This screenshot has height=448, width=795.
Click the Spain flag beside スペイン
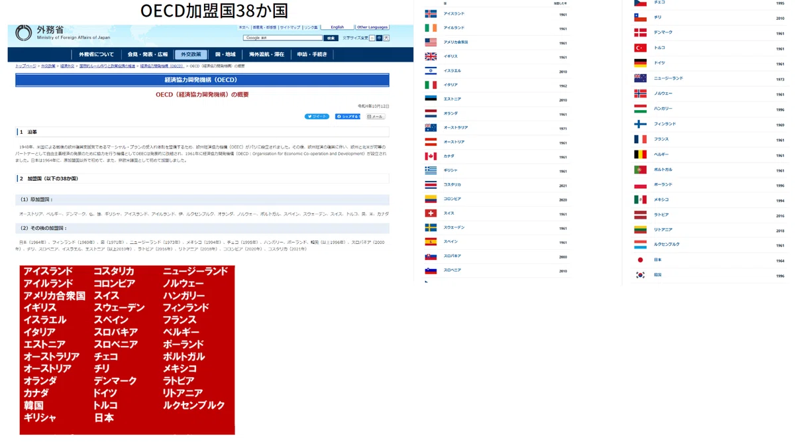(431, 242)
